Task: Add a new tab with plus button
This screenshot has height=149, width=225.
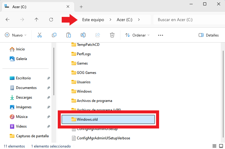Action: point(81,7)
